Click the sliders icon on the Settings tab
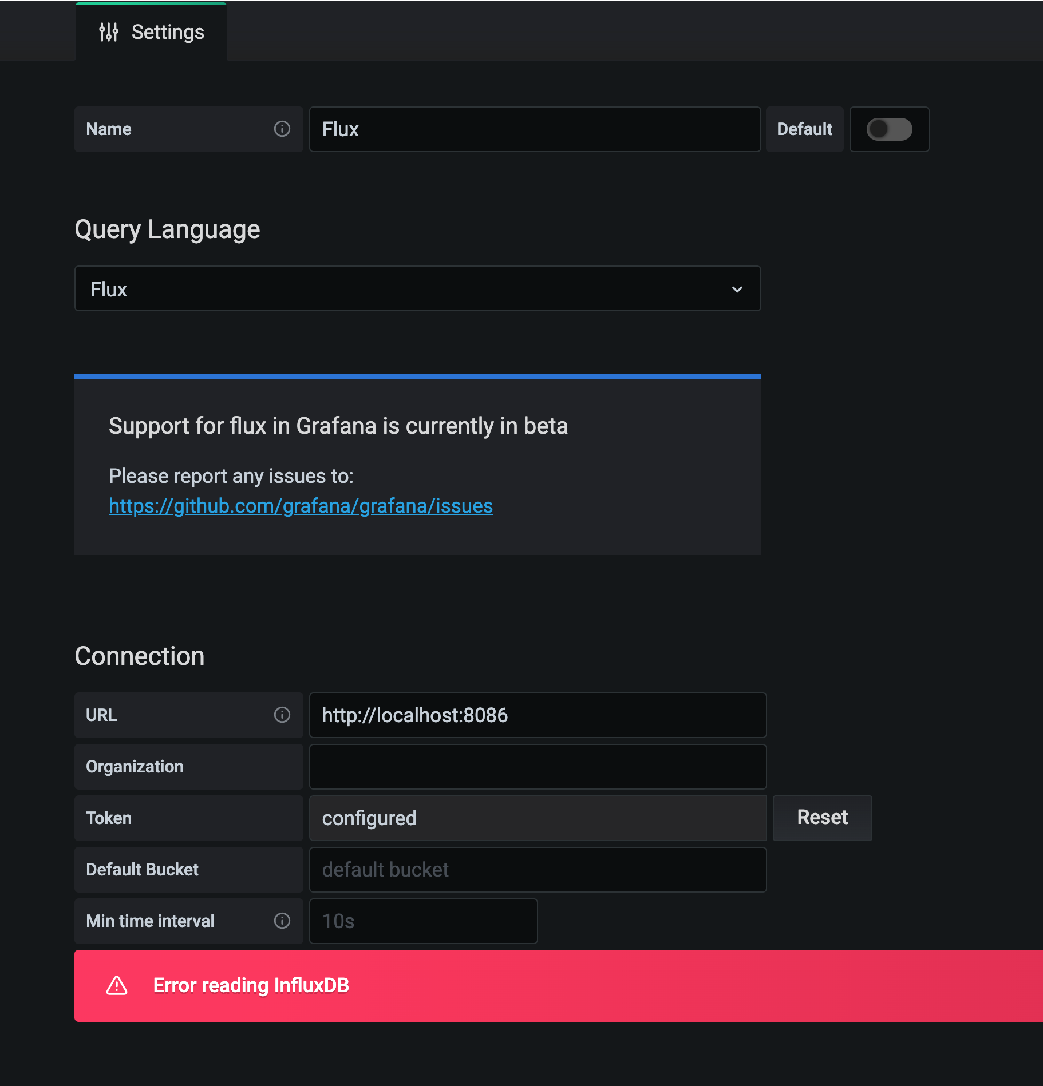This screenshot has height=1086, width=1043. (109, 31)
